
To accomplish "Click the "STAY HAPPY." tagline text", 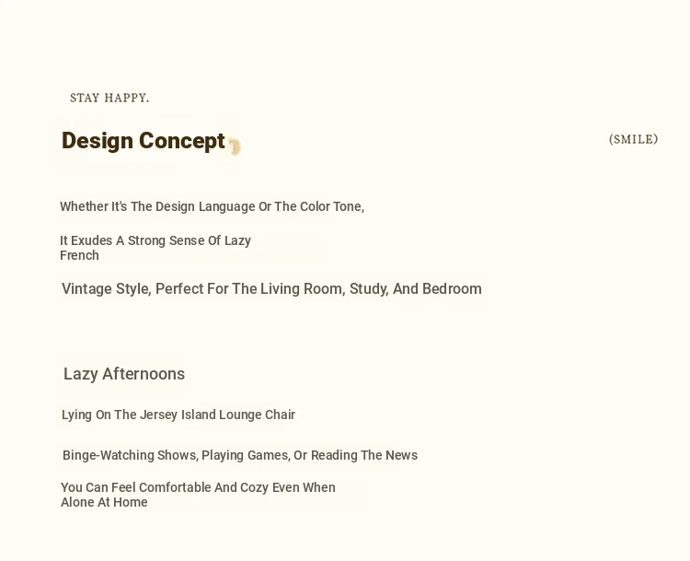I will point(109,98).
